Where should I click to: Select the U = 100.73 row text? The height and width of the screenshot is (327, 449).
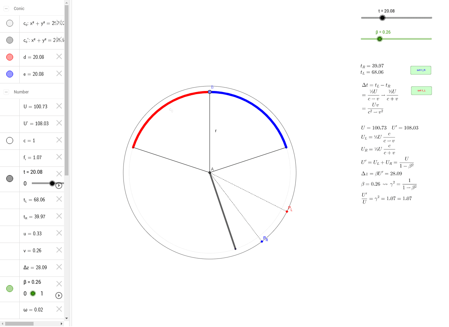[x=35, y=107]
